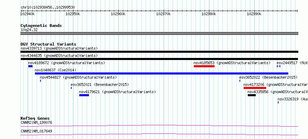308x139 pixels.
Task: Select the nsv4185653 red variant bar
Action: [x=204, y=66]
